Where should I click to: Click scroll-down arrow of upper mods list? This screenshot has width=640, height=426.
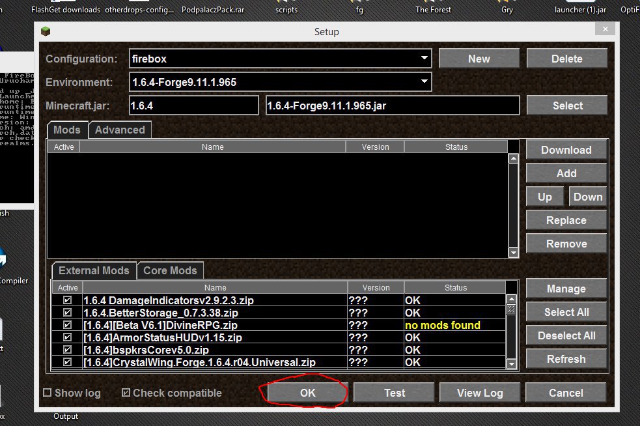(x=514, y=253)
